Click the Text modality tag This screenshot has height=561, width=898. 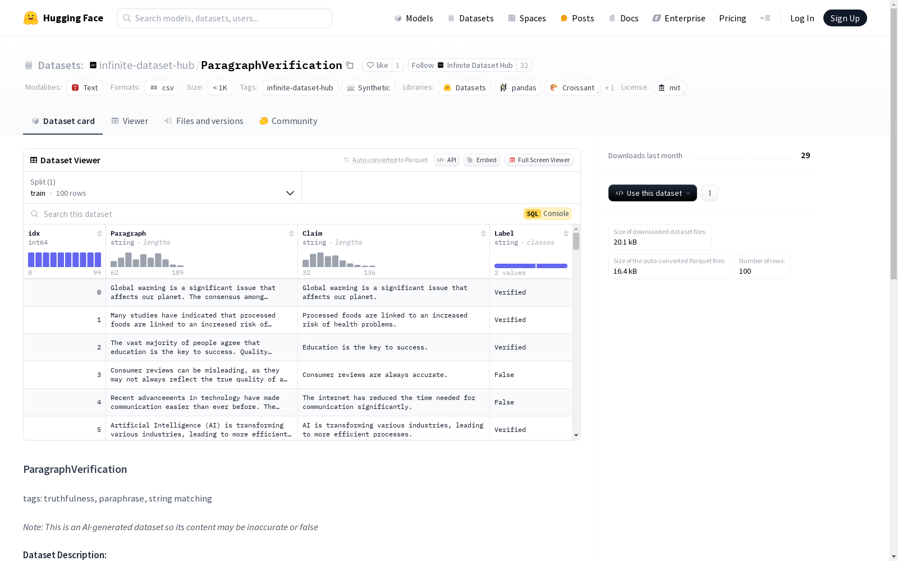click(x=85, y=88)
